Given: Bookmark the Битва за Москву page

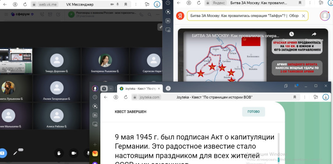Looking at the screenshot, I should 300,3.
